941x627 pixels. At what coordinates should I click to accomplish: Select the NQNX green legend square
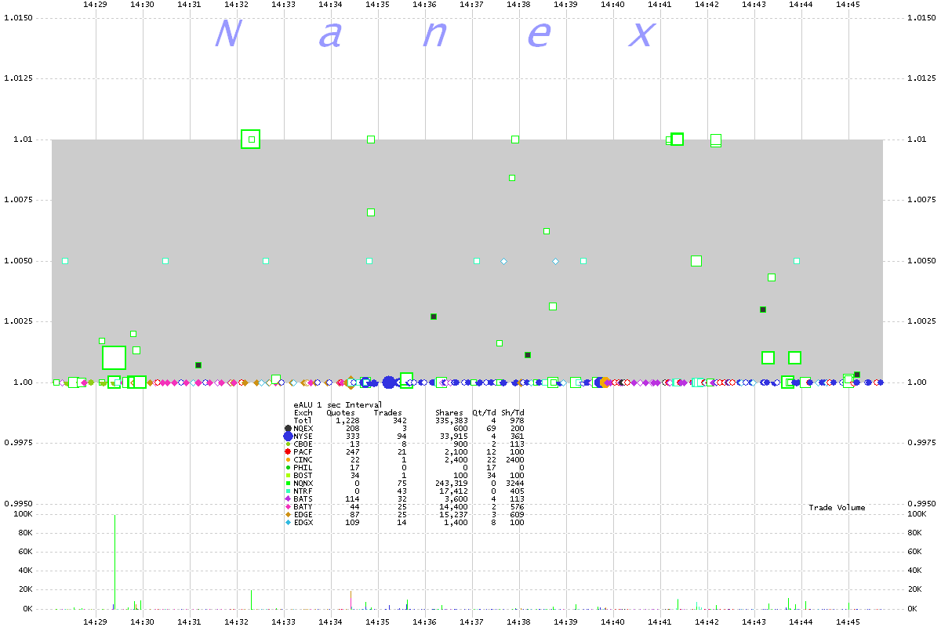tap(288, 483)
